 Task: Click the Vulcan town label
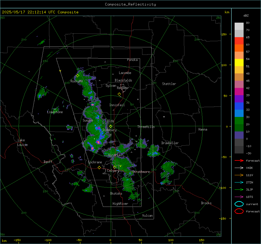147,216
